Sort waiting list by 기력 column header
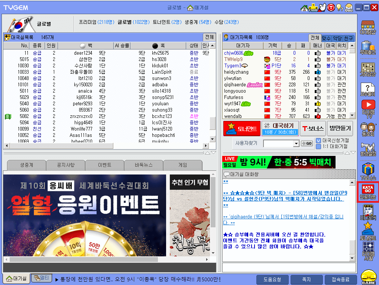This screenshot has height=285, width=379. tap(273, 45)
